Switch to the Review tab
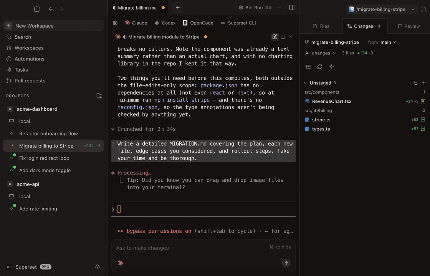Viewport: 430px width, 276px height. [408, 26]
